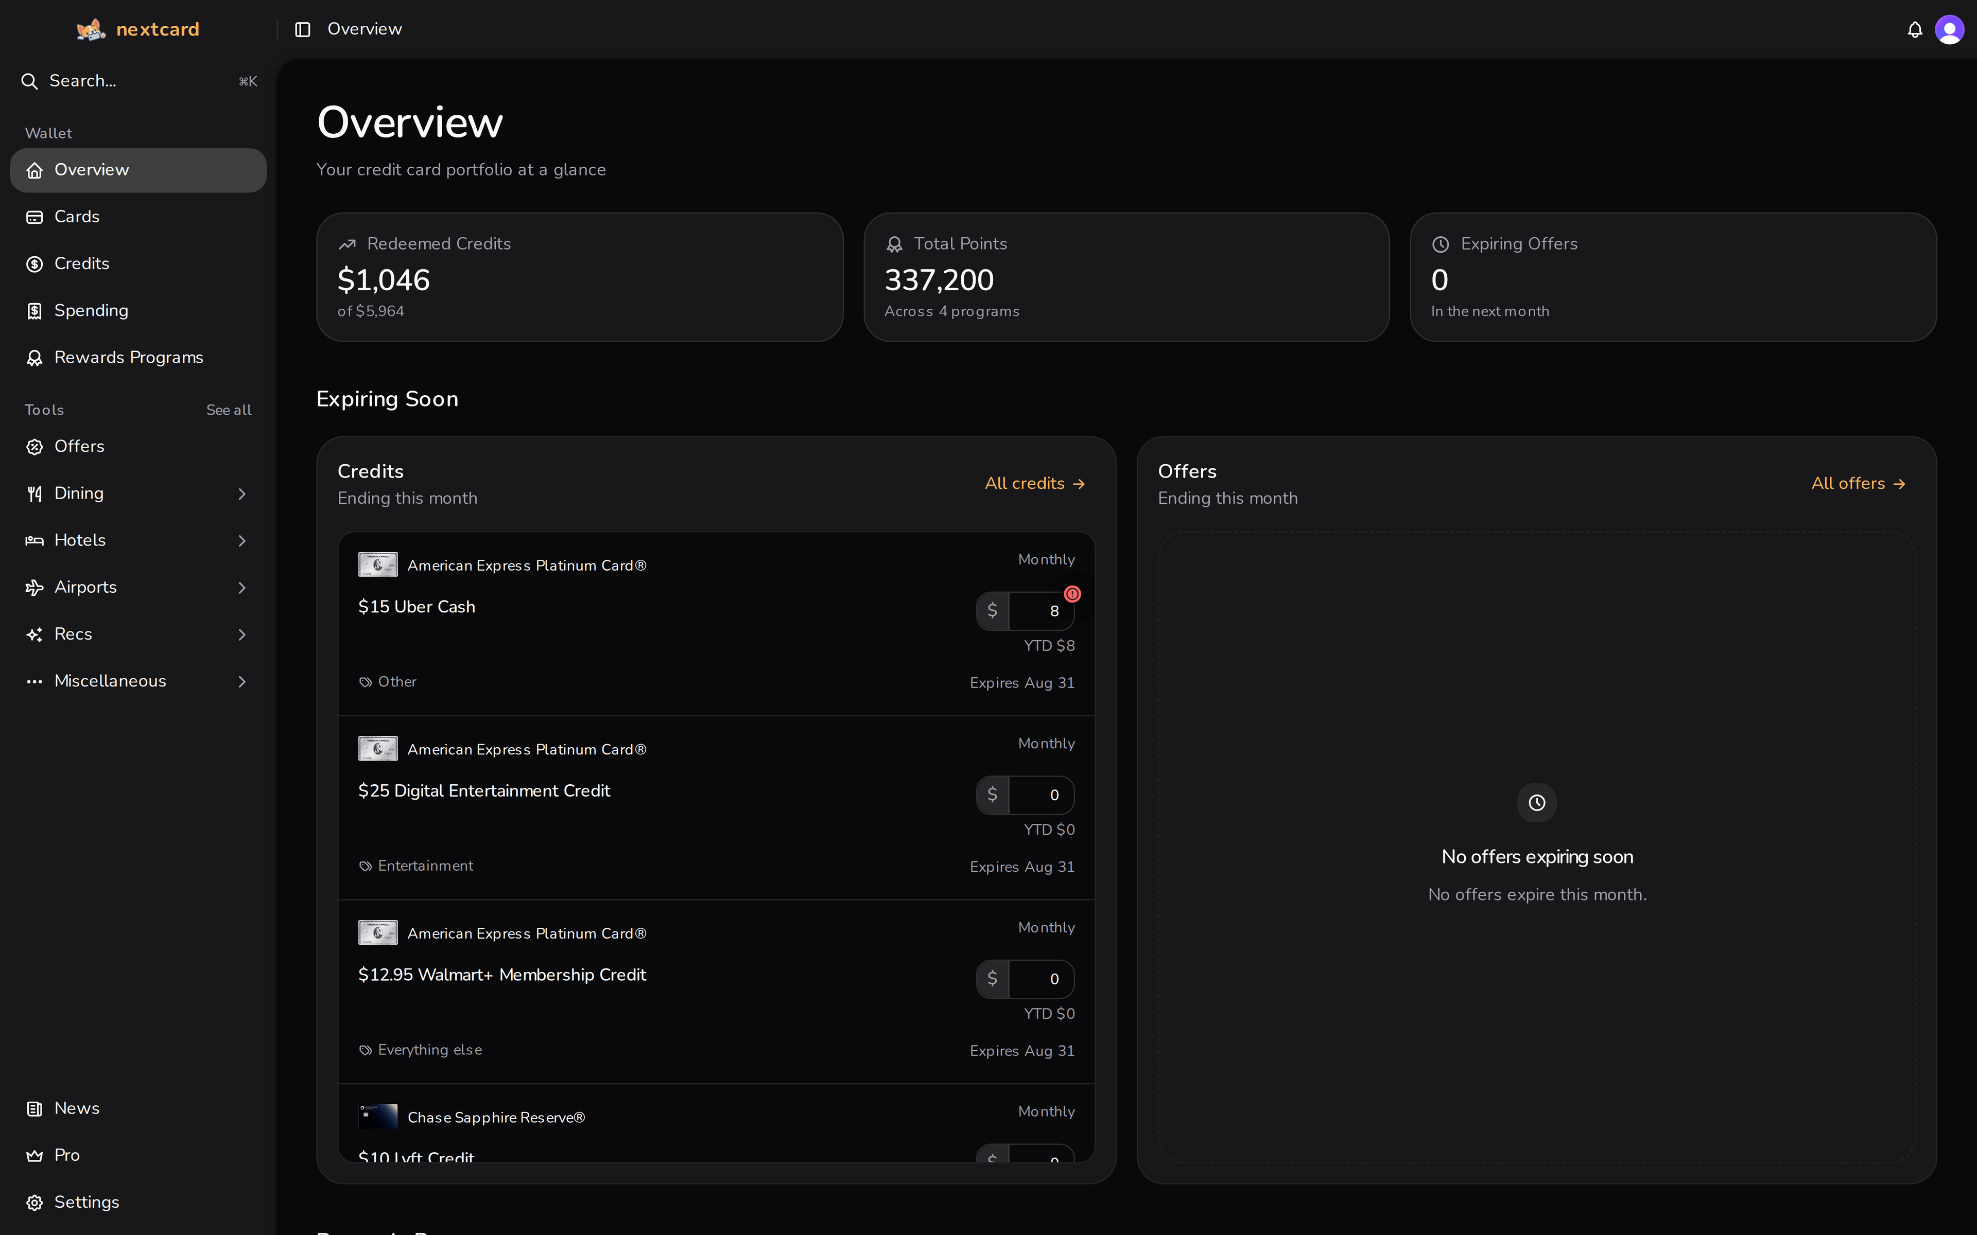
Task: Click the Other category tag
Action: pos(388,682)
